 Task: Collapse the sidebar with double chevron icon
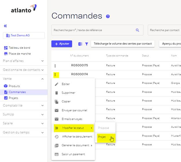click(x=5, y=26)
